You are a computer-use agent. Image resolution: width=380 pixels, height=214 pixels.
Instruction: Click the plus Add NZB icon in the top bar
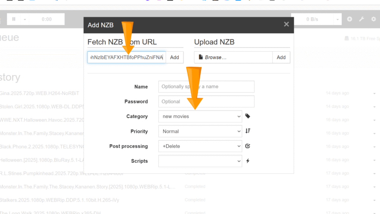pos(350,19)
